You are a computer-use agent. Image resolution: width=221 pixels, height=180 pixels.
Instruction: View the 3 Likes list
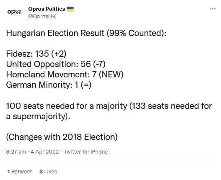tap(48, 172)
